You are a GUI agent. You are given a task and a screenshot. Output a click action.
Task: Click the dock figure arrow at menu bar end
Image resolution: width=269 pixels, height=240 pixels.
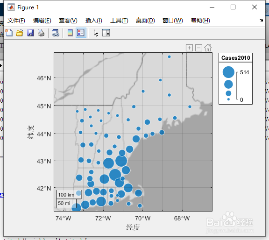pos(261,21)
